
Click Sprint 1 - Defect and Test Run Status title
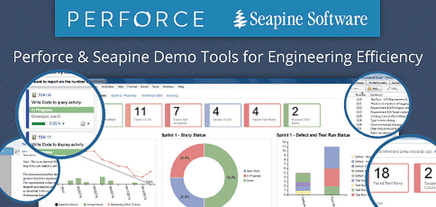(313, 135)
